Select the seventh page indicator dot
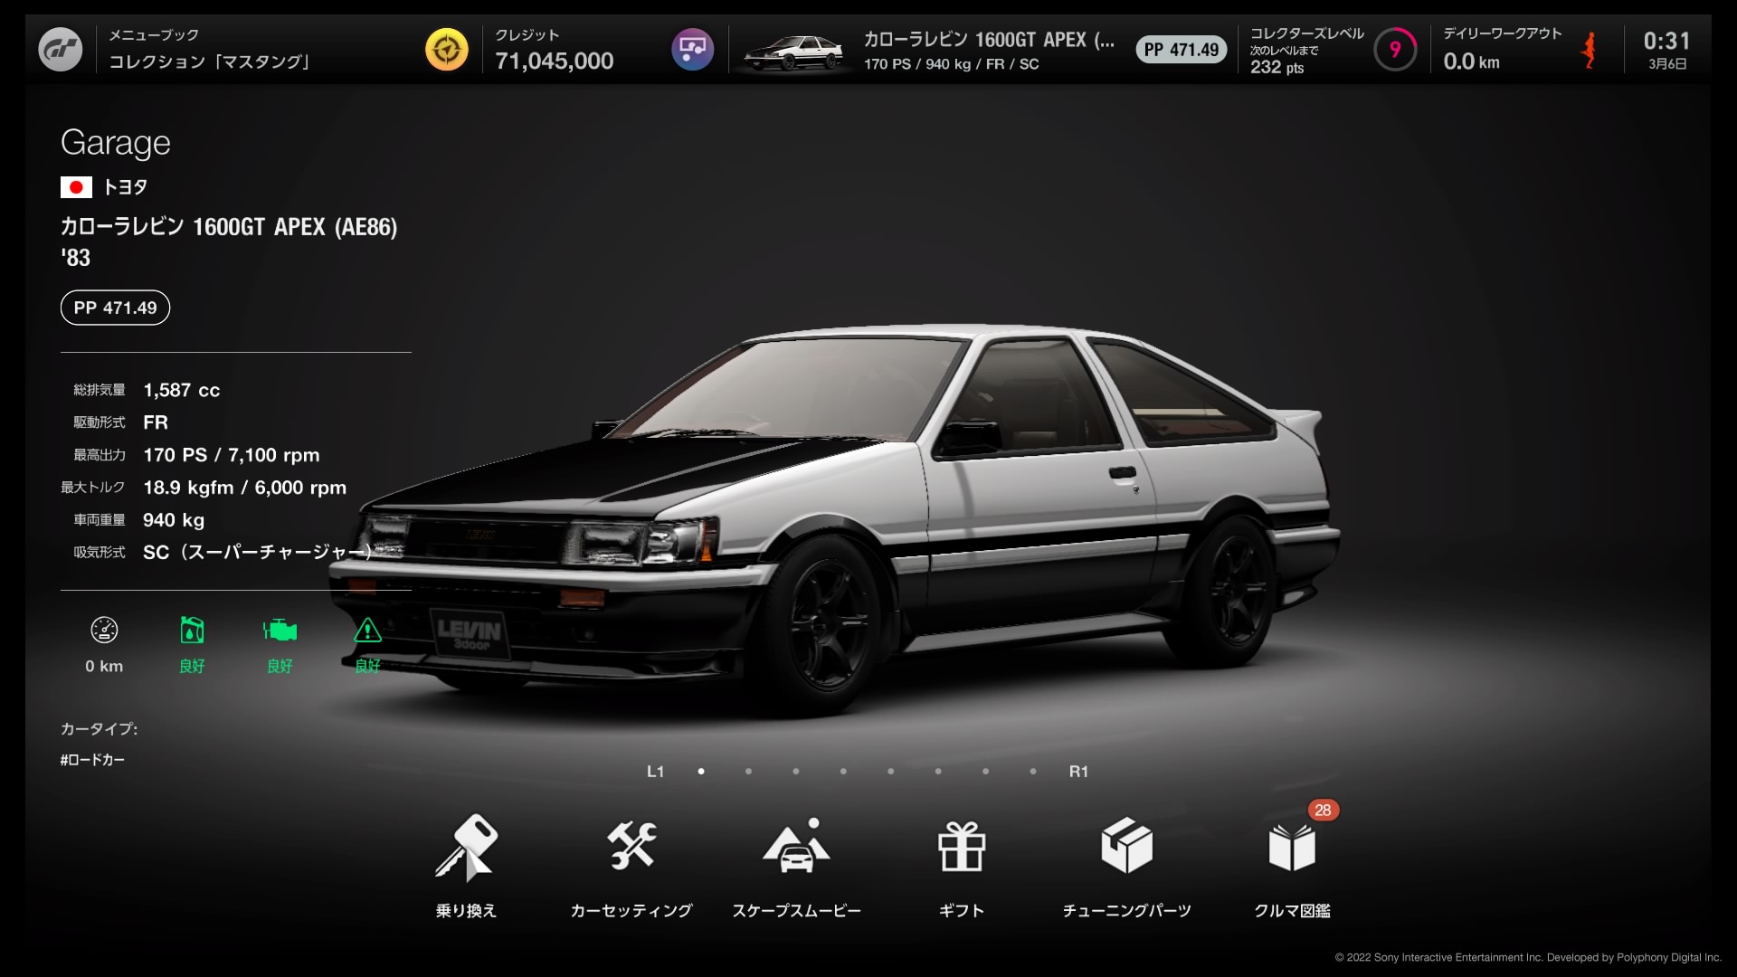The width and height of the screenshot is (1737, 977). tap(985, 772)
